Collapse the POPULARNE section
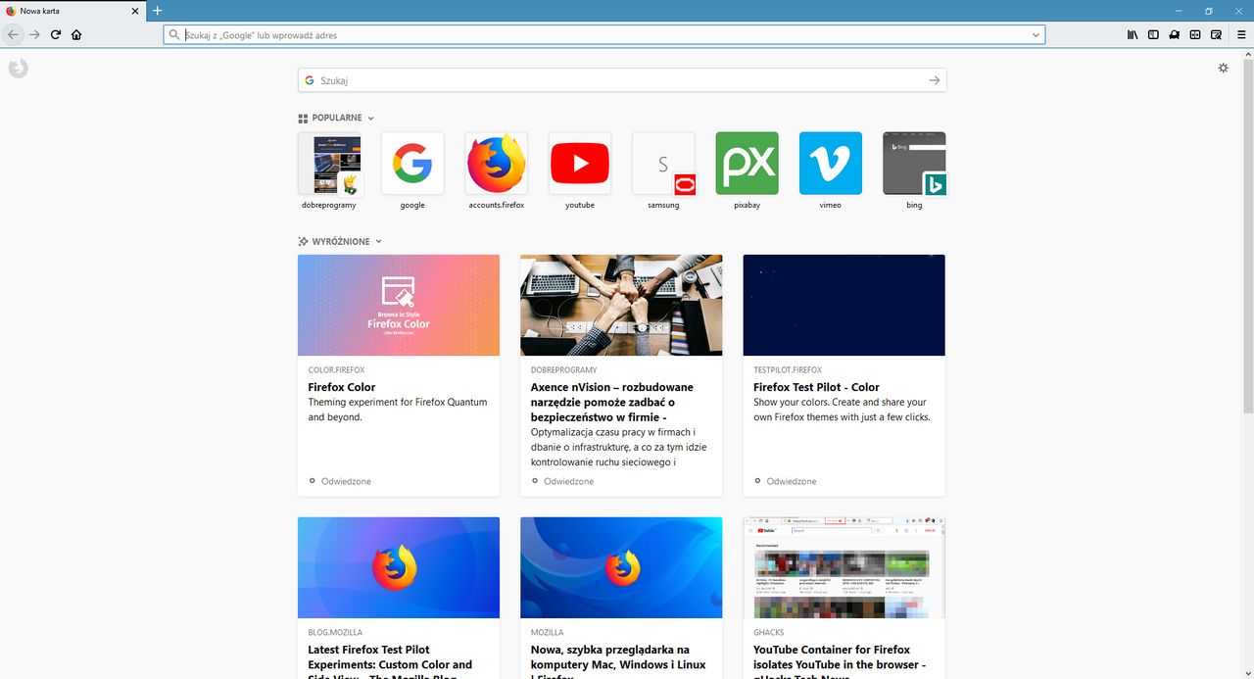Screen dimensions: 1254x679 [371, 119]
